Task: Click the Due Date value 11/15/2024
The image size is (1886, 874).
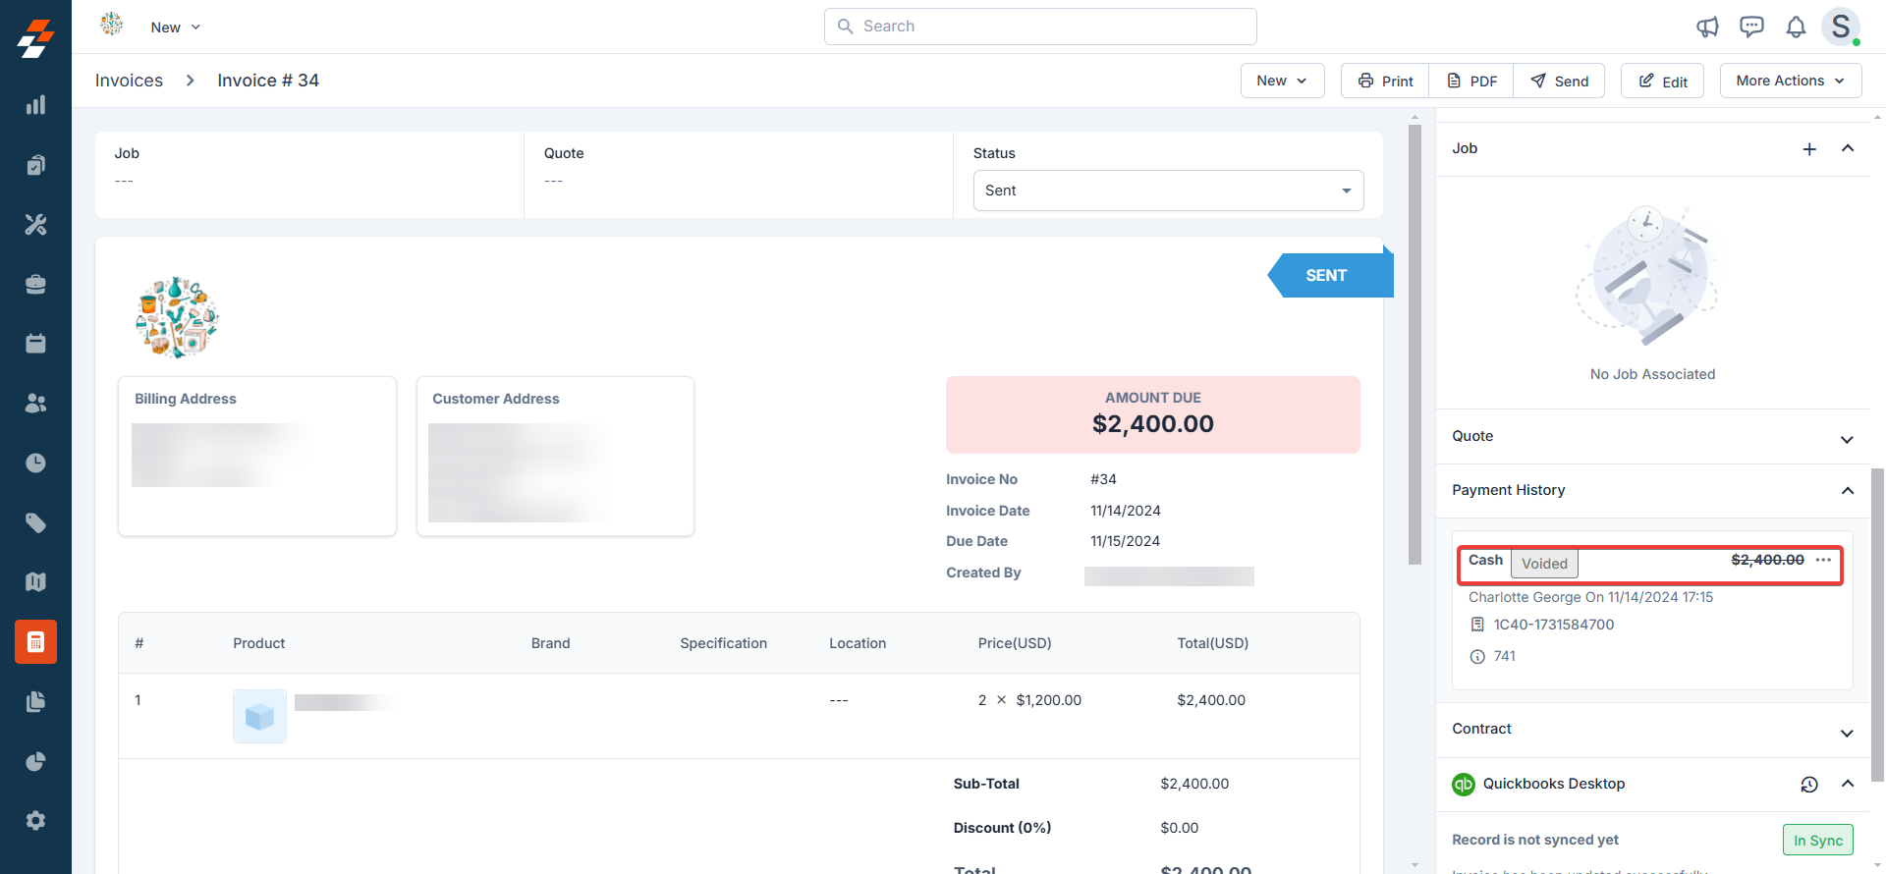Action: point(1125,541)
